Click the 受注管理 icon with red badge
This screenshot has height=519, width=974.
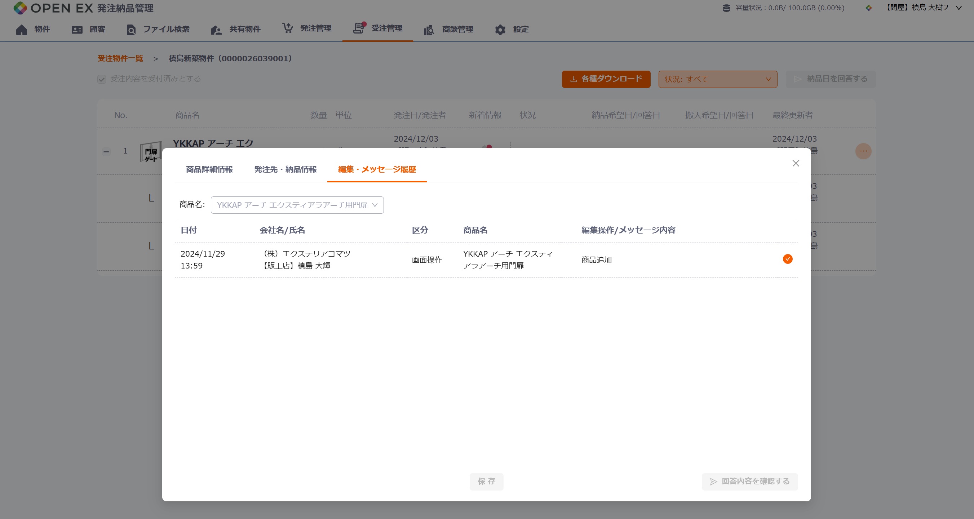[359, 28]
